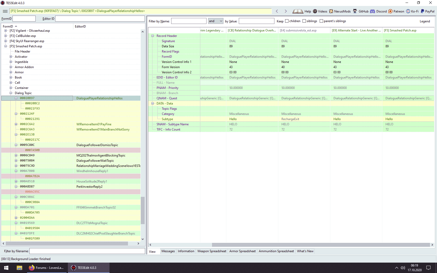Expand the 0002C6A2 WIRemoveItem01PayFine topic

point(16,124)
